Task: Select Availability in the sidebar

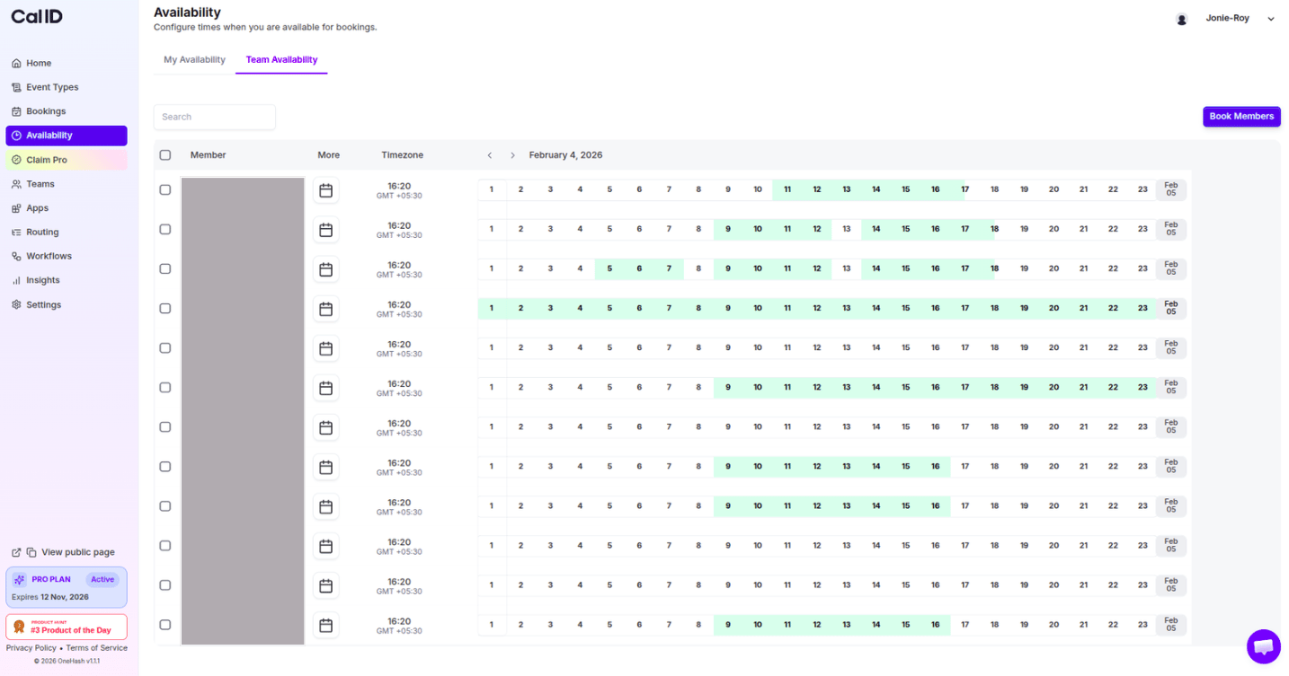Action: coord(66,136)
